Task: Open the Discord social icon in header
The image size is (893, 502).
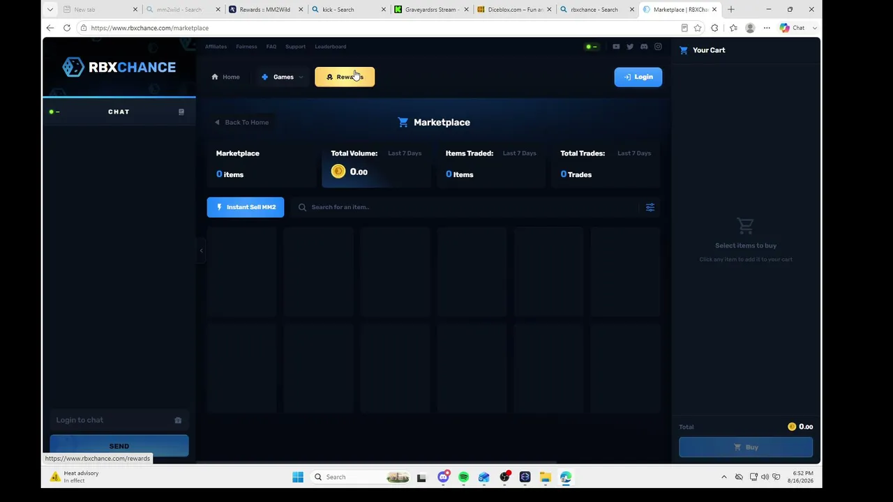Action: [x=644, y=47]
